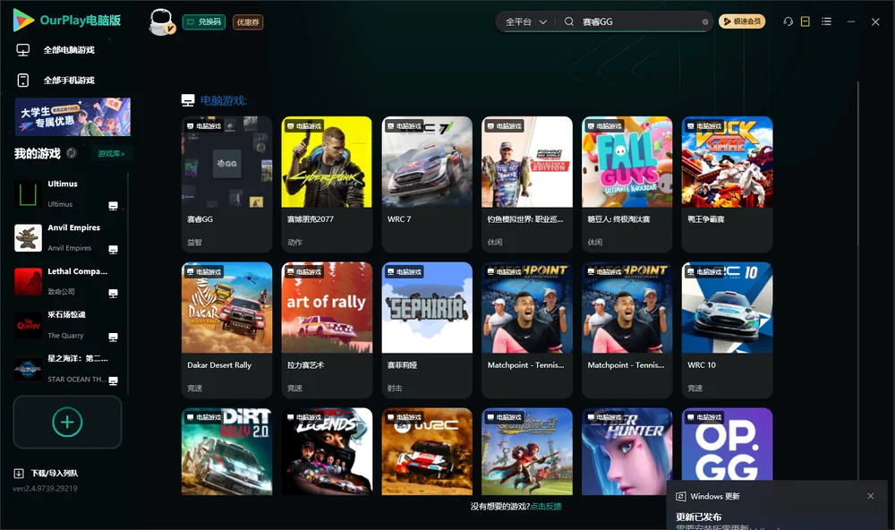Open the 兑换码 redeem code button
Image resolution: width=895 pixels, height=530 pixels.
(204, 21)
